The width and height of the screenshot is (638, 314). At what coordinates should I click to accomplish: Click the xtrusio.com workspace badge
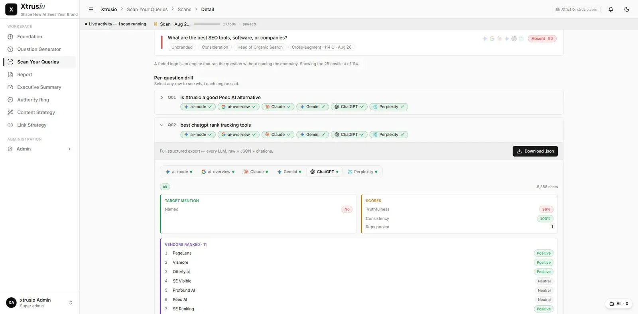tap(576, 9)
